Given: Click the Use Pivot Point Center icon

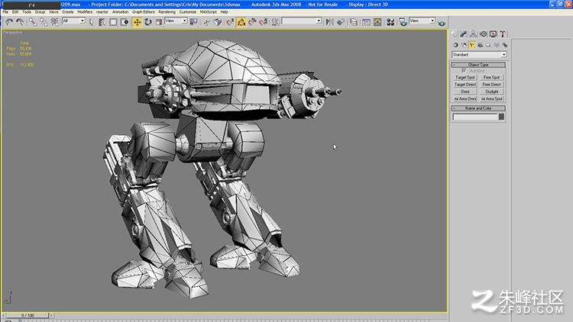Looking at the screenshot, I should click(194, 22).
